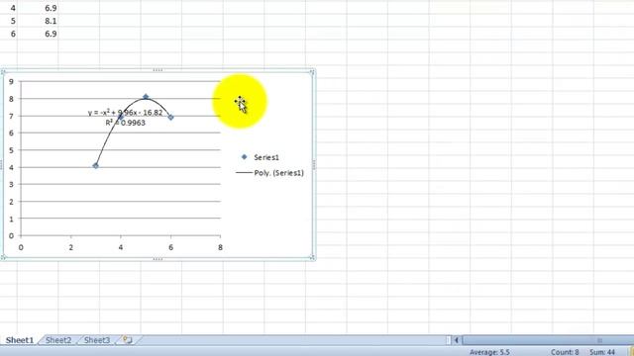Click the chart's bottom-left resize handle
The height and width of the screenshot is (356, 634).
point(3,257)
